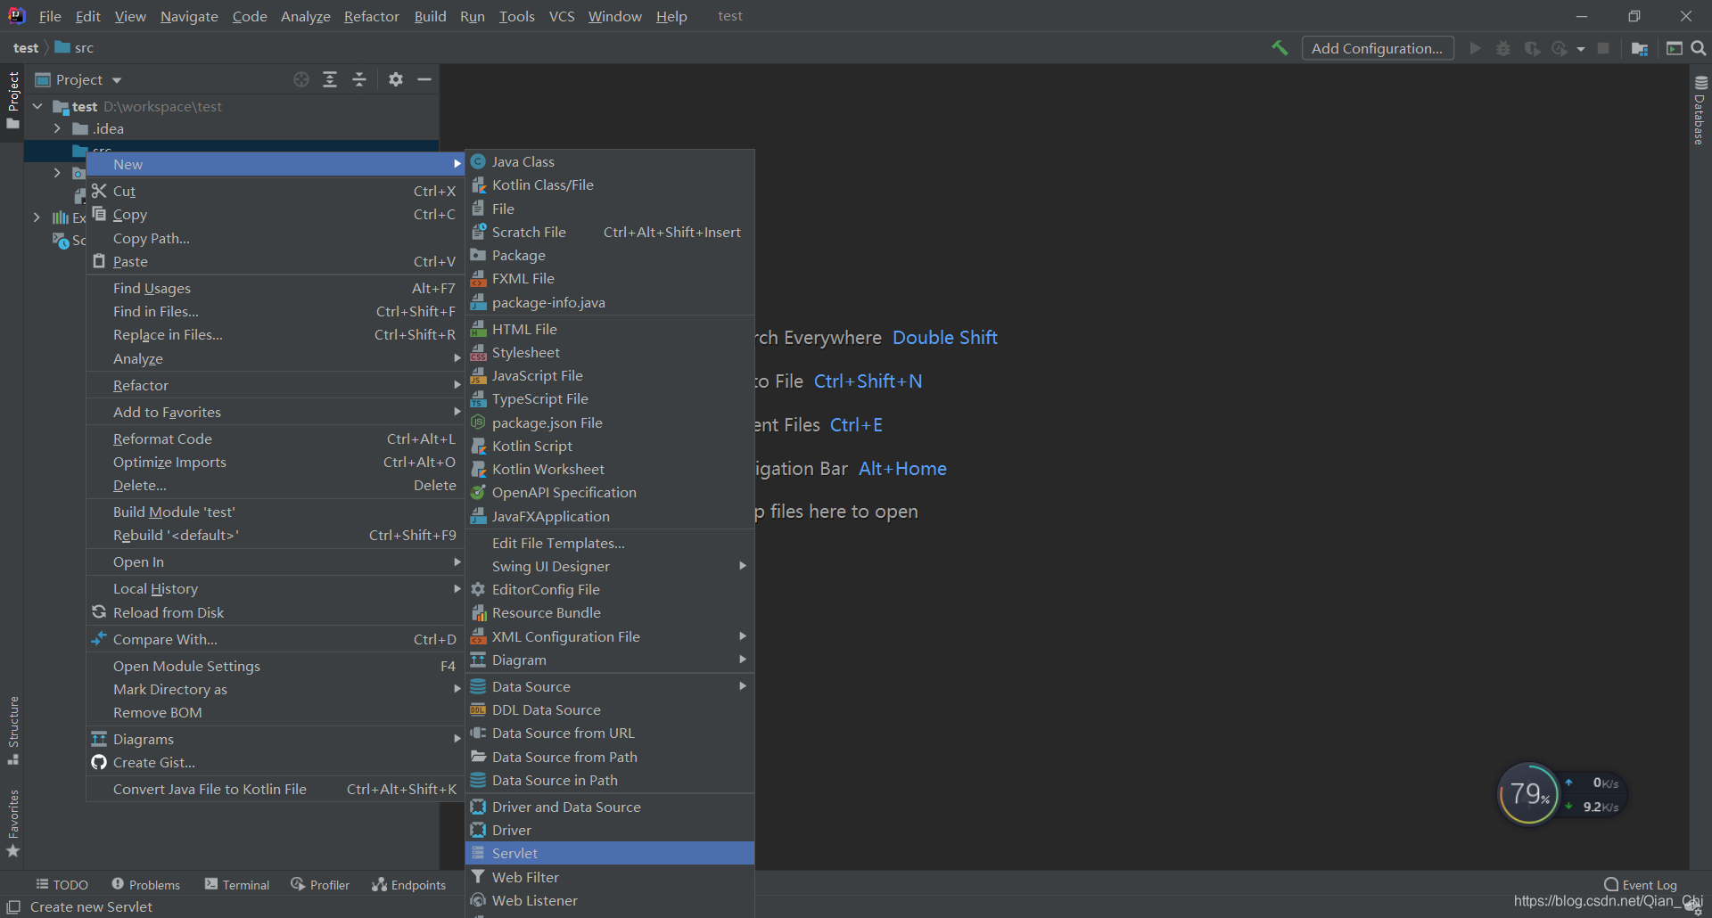The image size is (1712, 918).
Task: Open the VCS menu
Action: [562, 16]
